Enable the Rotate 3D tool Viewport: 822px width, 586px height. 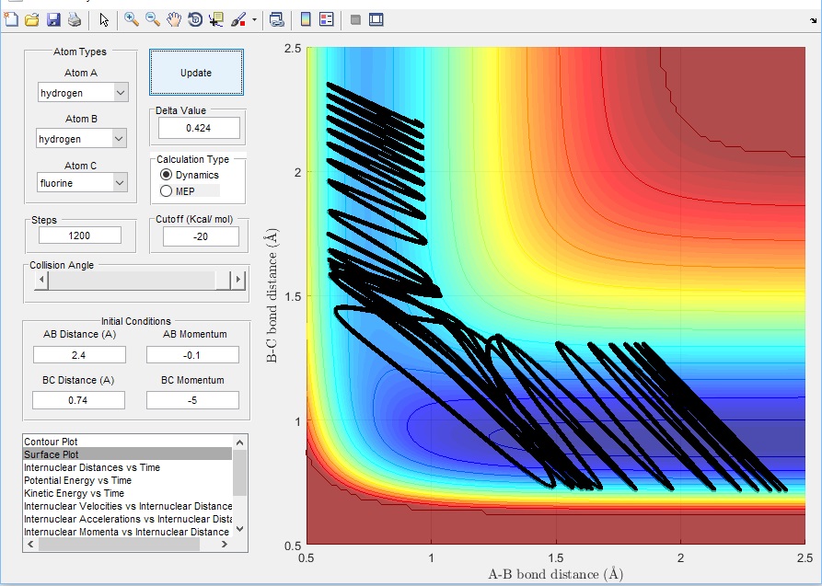pyautogui.click(x=195, y=19)
